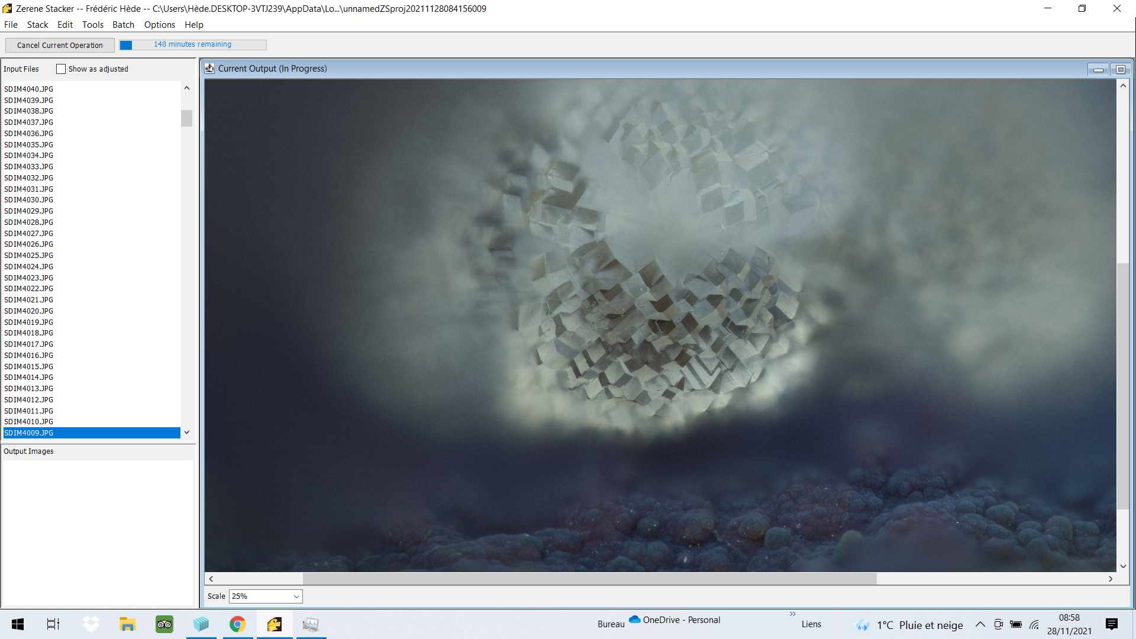
Task: Open the Stack menu
Action: [38, 25]
